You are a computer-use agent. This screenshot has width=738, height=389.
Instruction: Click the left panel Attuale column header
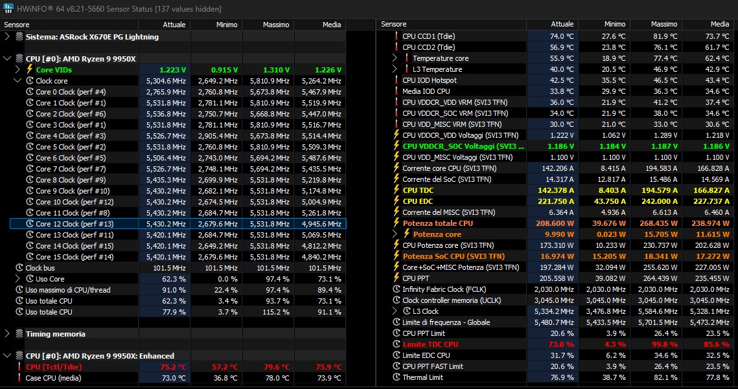click(165, 25)
